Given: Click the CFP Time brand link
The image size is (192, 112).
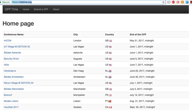Looking at the screenshot, I should (x=11, y=9).
